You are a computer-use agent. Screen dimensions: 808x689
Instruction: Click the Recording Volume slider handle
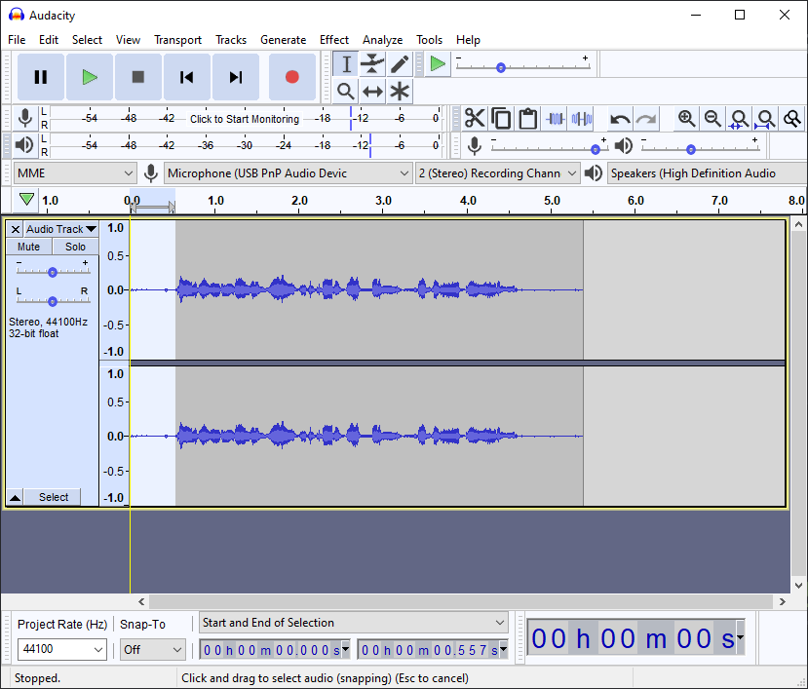point(596,149)
